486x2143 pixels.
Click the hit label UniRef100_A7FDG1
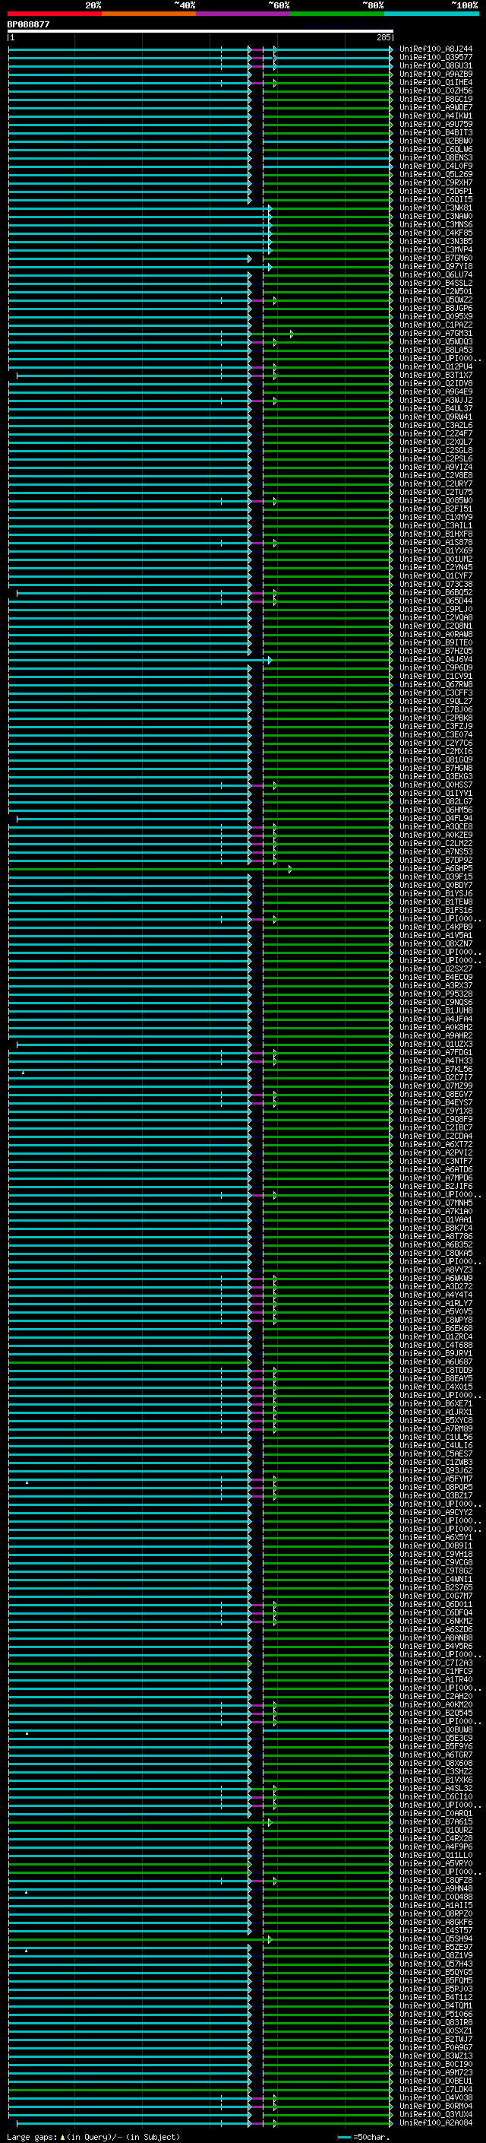[x=436, y=1052]
